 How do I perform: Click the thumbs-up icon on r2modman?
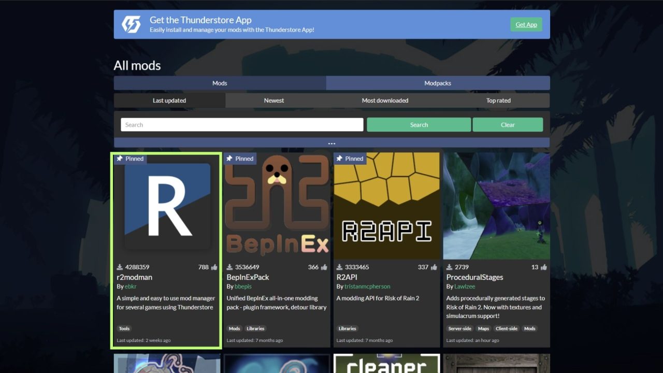tap(214, 267)
